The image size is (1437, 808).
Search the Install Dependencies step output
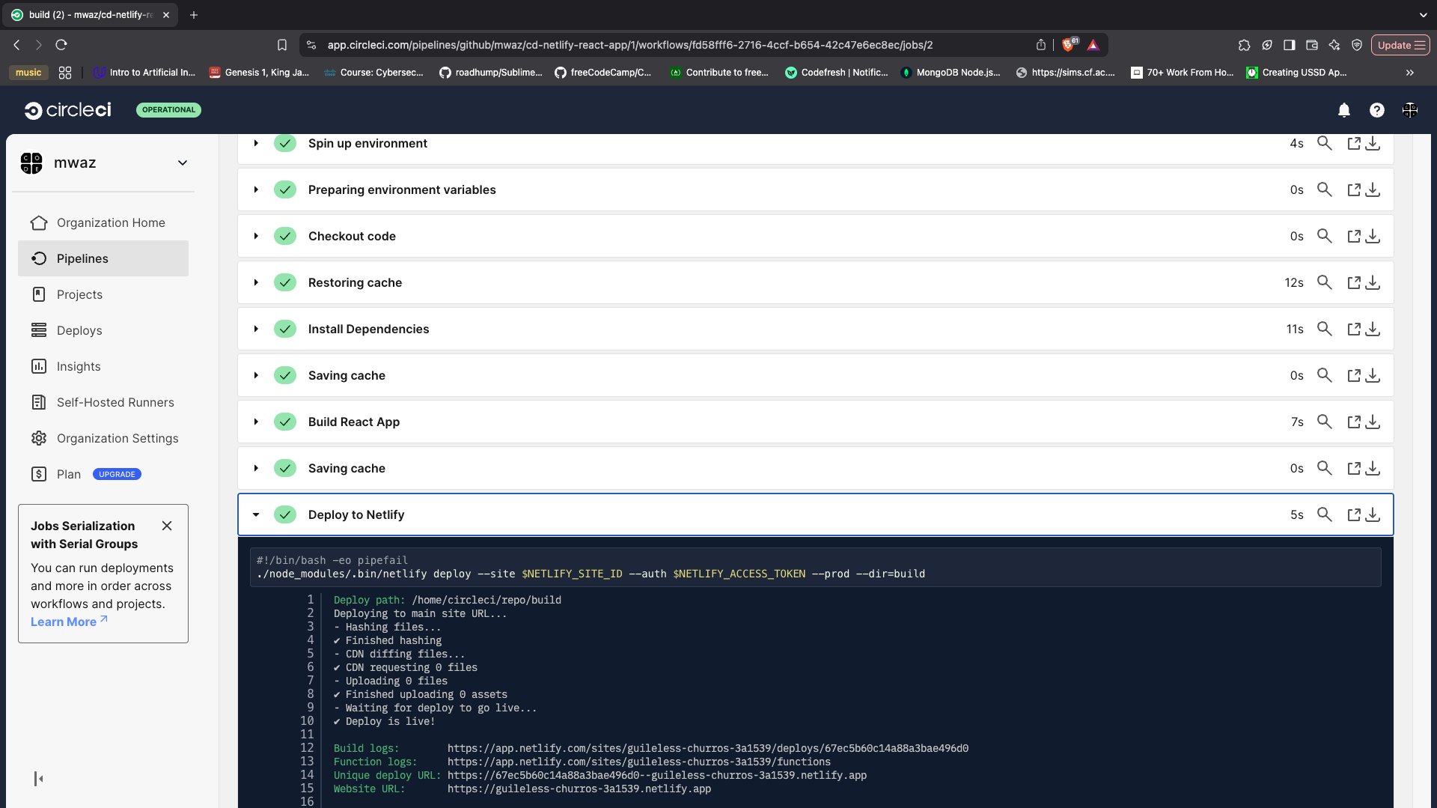(x=1324, y=329)
